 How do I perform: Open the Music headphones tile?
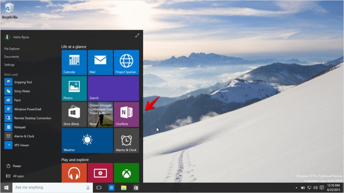[x=74, y=173]
